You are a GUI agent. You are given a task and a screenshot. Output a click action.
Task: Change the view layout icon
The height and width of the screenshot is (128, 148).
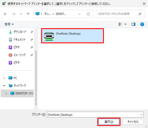point(120,24)
